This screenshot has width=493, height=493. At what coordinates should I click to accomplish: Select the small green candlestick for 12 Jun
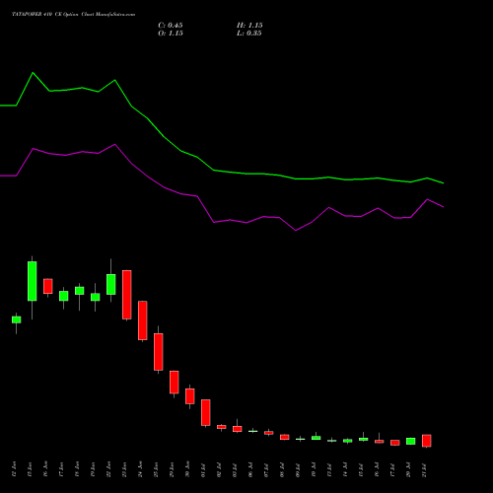coord(17,319)
